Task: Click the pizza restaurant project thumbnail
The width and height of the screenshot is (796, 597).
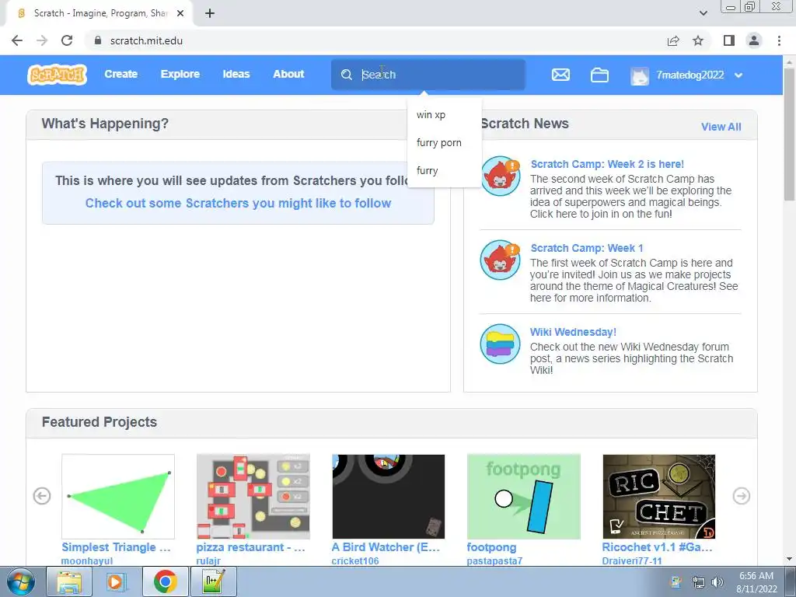Action: tap(253, 497)
